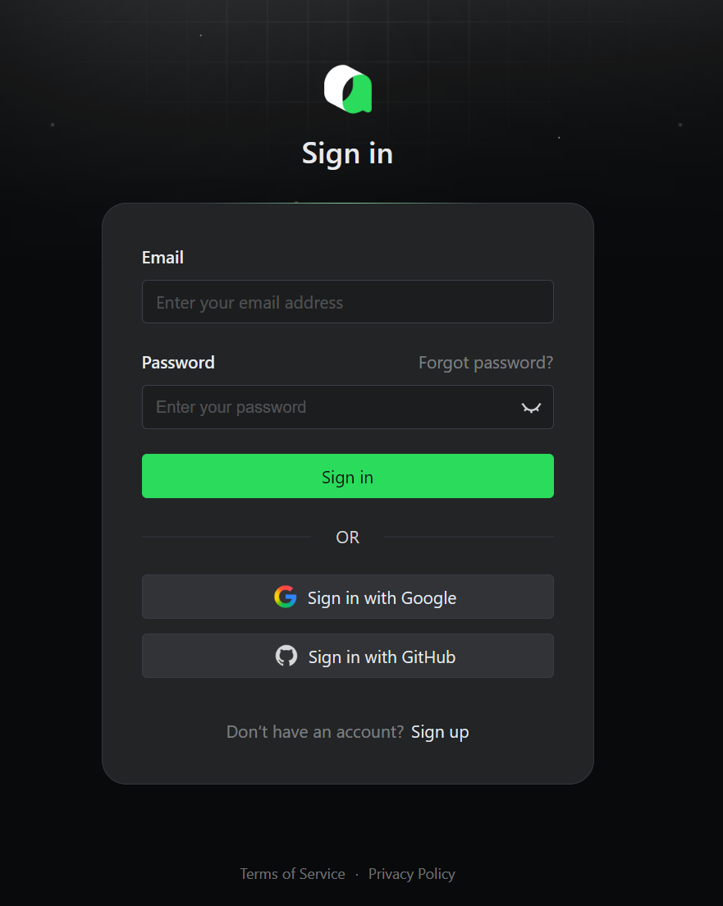
Task: Reveal the password via the eye icon
Action: pos(531,407)
